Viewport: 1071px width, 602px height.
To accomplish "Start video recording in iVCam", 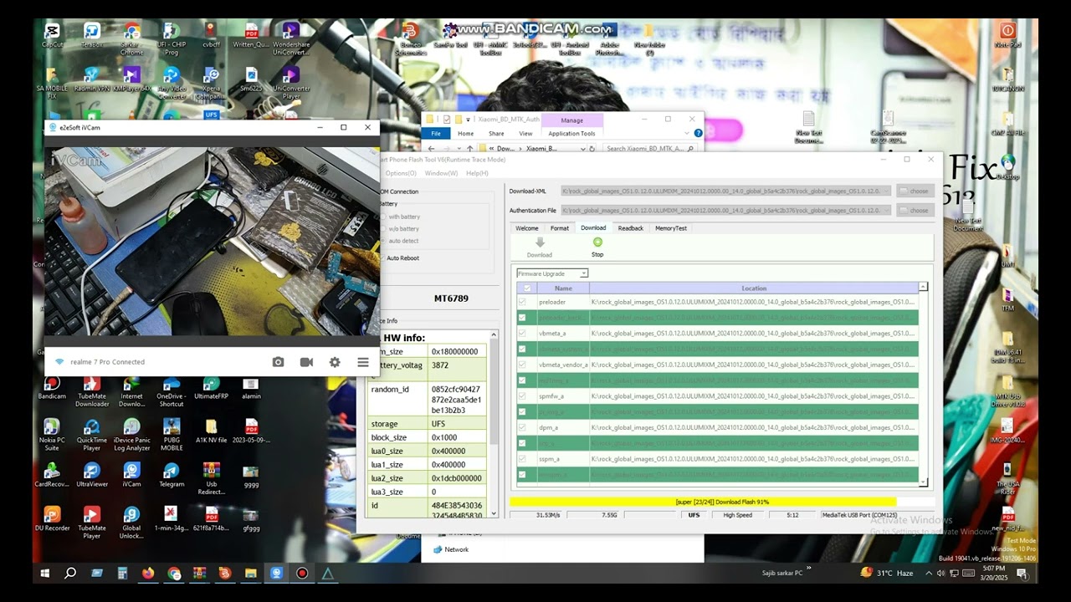I will pyautogui.click(x=306, y=362).
